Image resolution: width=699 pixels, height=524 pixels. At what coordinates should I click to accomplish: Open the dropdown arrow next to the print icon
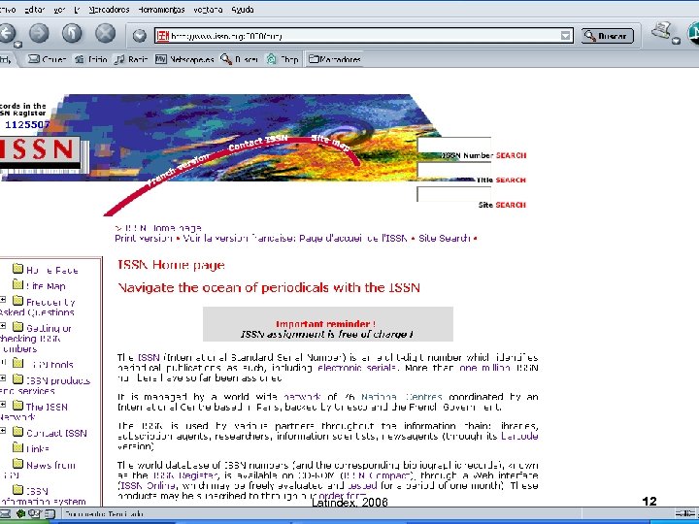coord(677,41)
